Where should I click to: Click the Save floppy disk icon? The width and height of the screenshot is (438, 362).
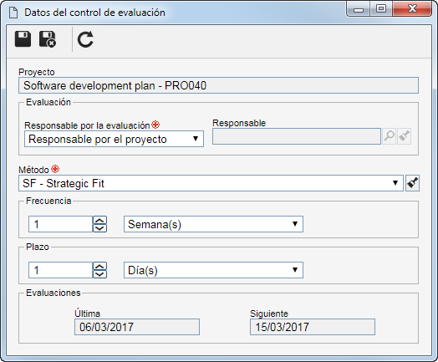coord(23,39)
